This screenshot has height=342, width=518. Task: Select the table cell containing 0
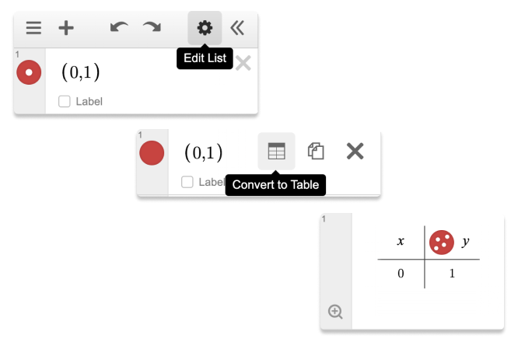pyautogui.click(x=401, y=274)
